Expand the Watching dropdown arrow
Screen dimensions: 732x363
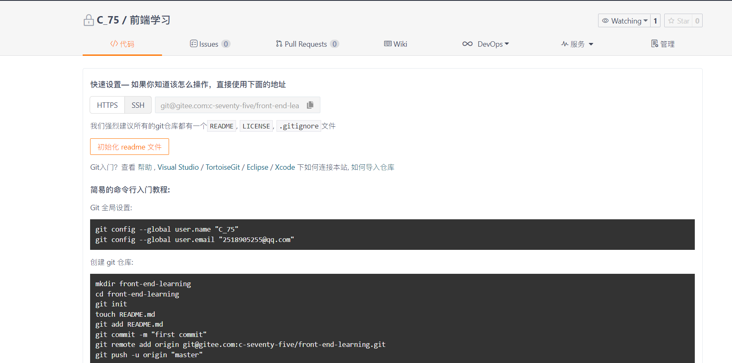[x=646, y=21]
